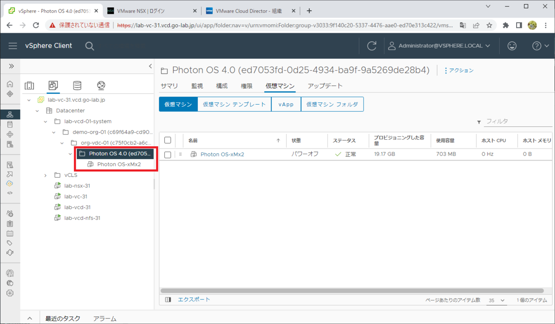Collapse the Datacenter tree node
555x324 pixels.
tap(37, 111)
